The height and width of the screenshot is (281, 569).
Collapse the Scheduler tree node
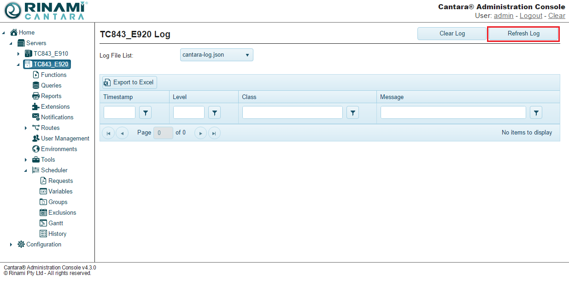click(26, 170)
